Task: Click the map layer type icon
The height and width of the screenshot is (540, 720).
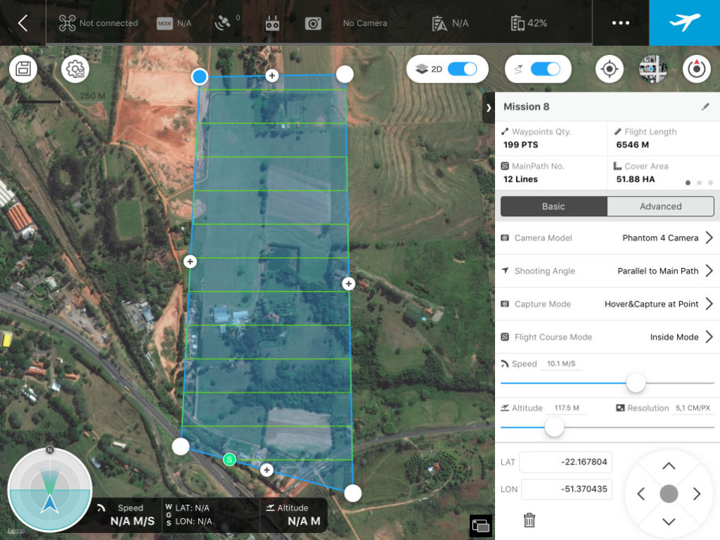Action: coord(653,69)
